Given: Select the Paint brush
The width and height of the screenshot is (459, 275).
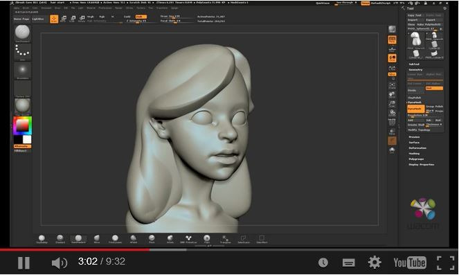Looking at the screenshot, I should tap(207, 239).
